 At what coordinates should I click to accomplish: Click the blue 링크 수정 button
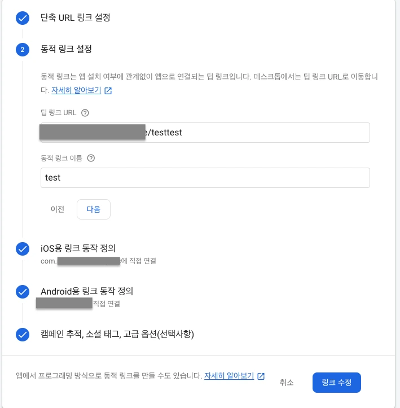(x=336, y=383)
